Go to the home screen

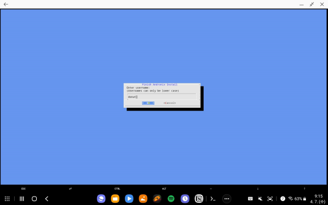coord(34,199)
